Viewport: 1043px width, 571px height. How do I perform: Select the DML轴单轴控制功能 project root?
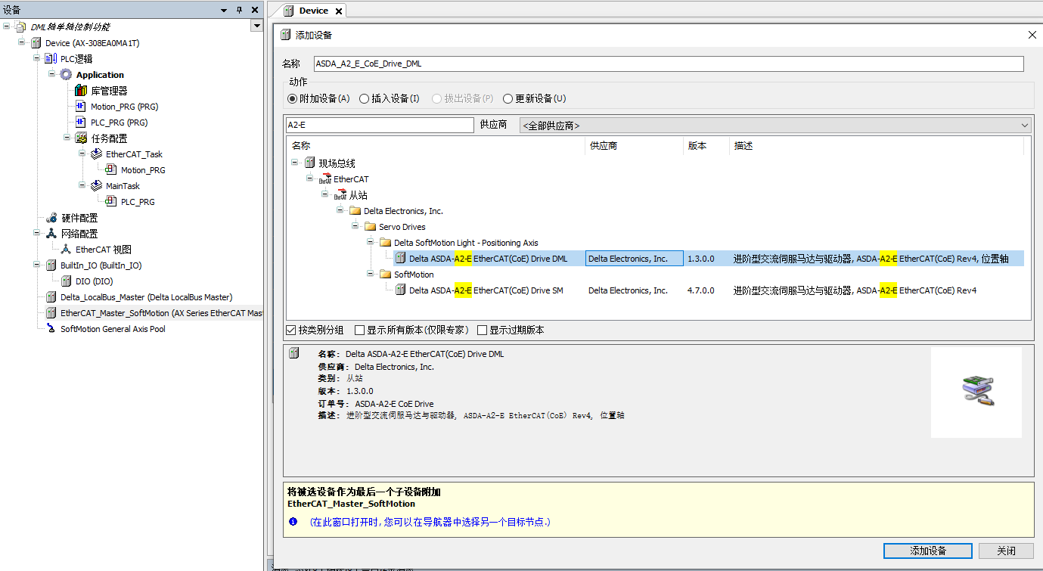pyautogui.click(x=70, y=27)
